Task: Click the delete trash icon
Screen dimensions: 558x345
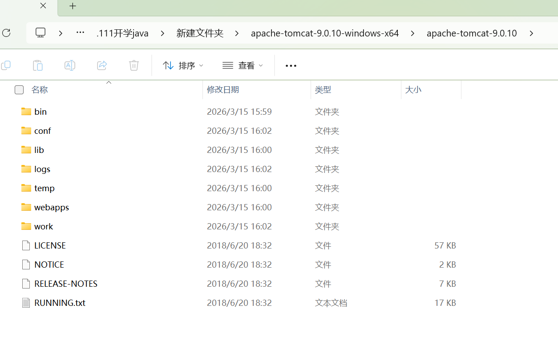Action: tap(134, 65)
